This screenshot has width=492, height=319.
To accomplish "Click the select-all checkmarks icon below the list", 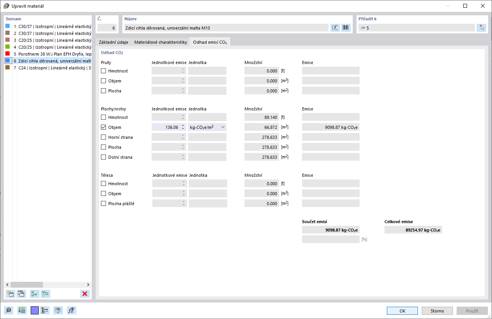I will (35, 294).
